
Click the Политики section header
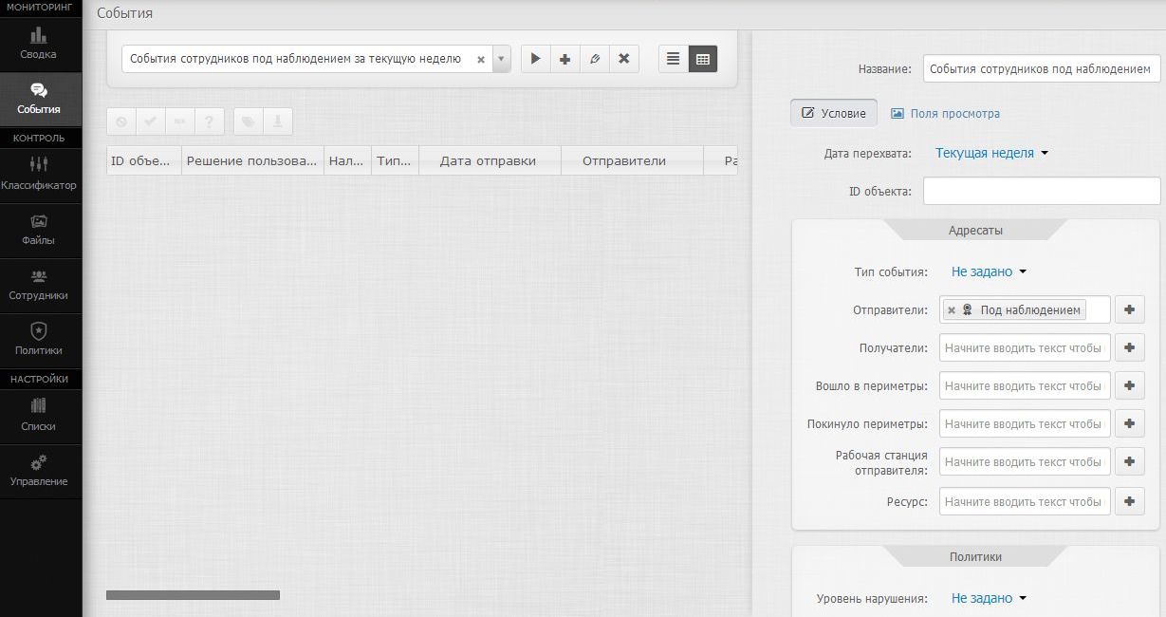coord(975,557)
